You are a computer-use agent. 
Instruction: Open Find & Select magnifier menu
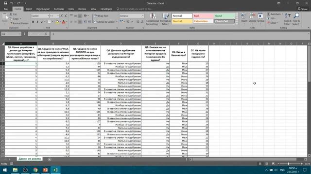(296, 19)
